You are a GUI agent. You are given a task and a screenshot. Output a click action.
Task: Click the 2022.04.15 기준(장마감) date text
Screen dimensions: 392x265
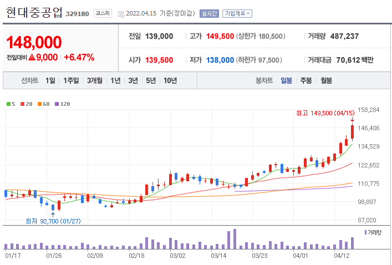[160, 13]
